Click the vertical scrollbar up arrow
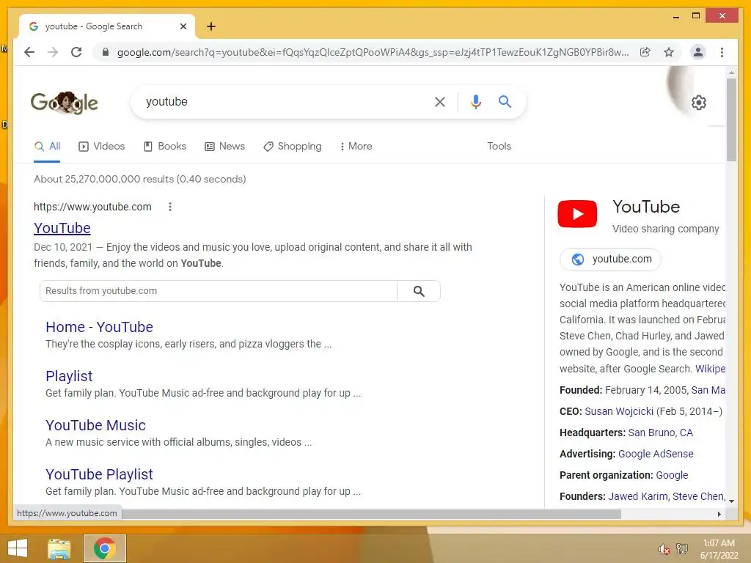Image resolution: width=751 pixels, height=563 pixels. click(731, 73)
